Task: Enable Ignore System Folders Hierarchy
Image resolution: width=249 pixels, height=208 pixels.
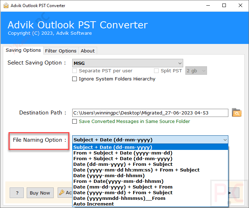Action: point(74,79)
